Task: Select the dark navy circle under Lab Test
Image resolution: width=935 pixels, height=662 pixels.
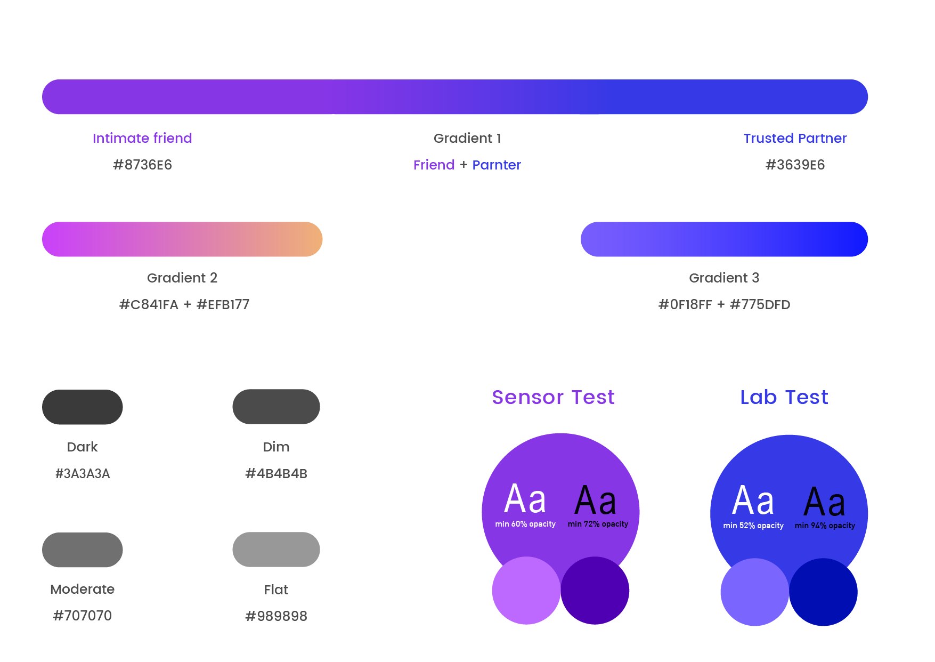Action: [x=823, y=592]
